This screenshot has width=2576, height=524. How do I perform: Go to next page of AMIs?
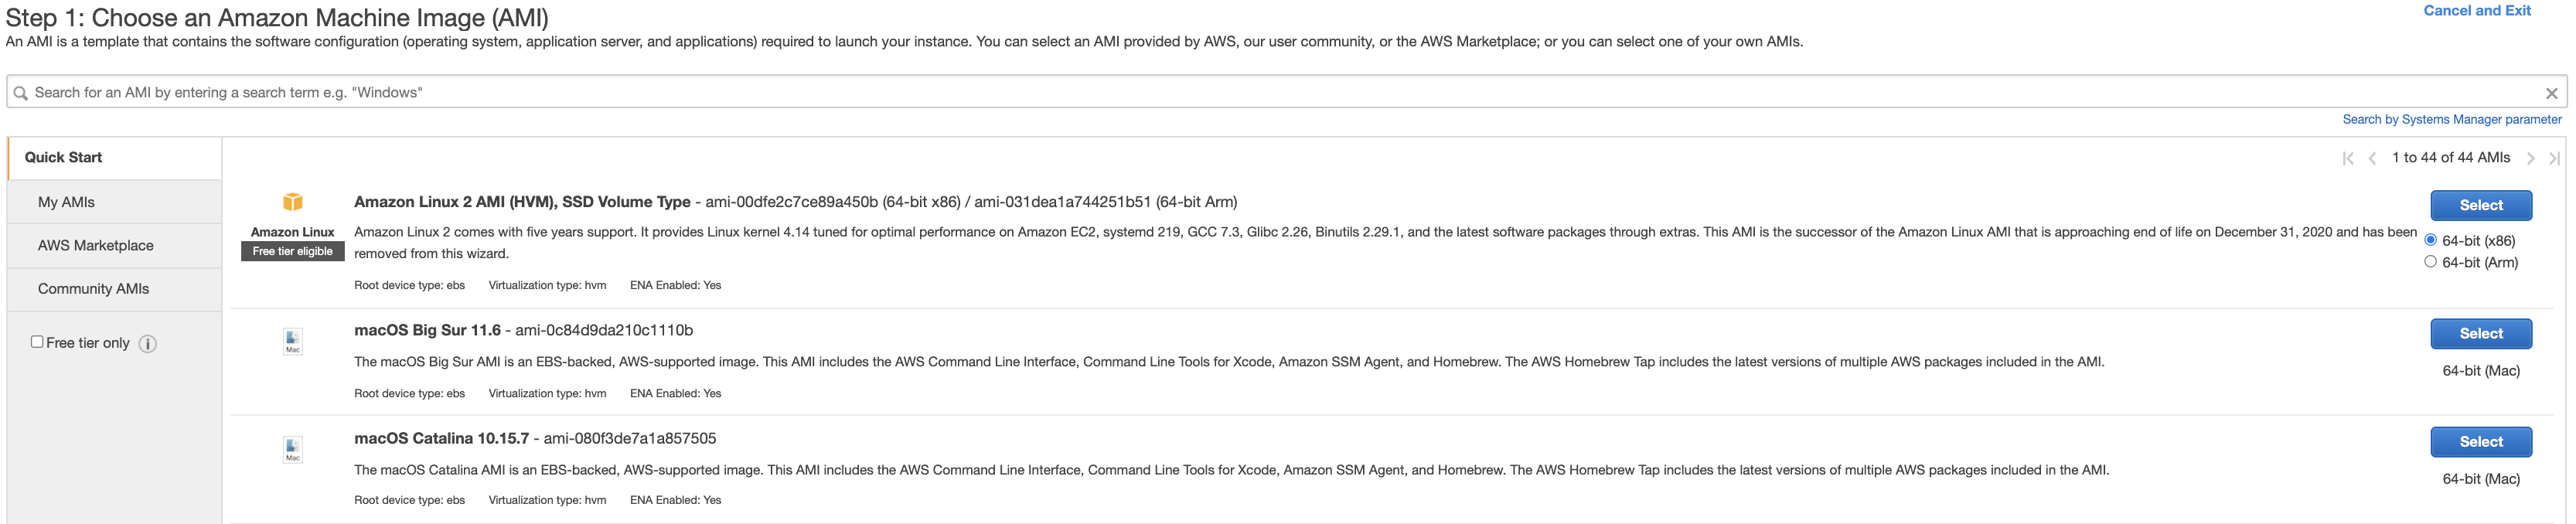(2530, 158)
